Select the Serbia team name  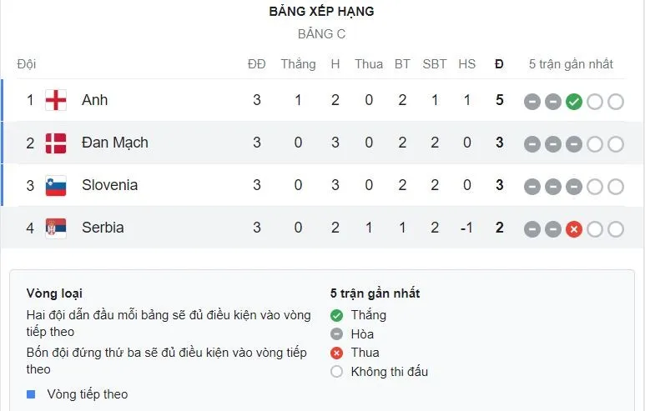tap(103, 228)
